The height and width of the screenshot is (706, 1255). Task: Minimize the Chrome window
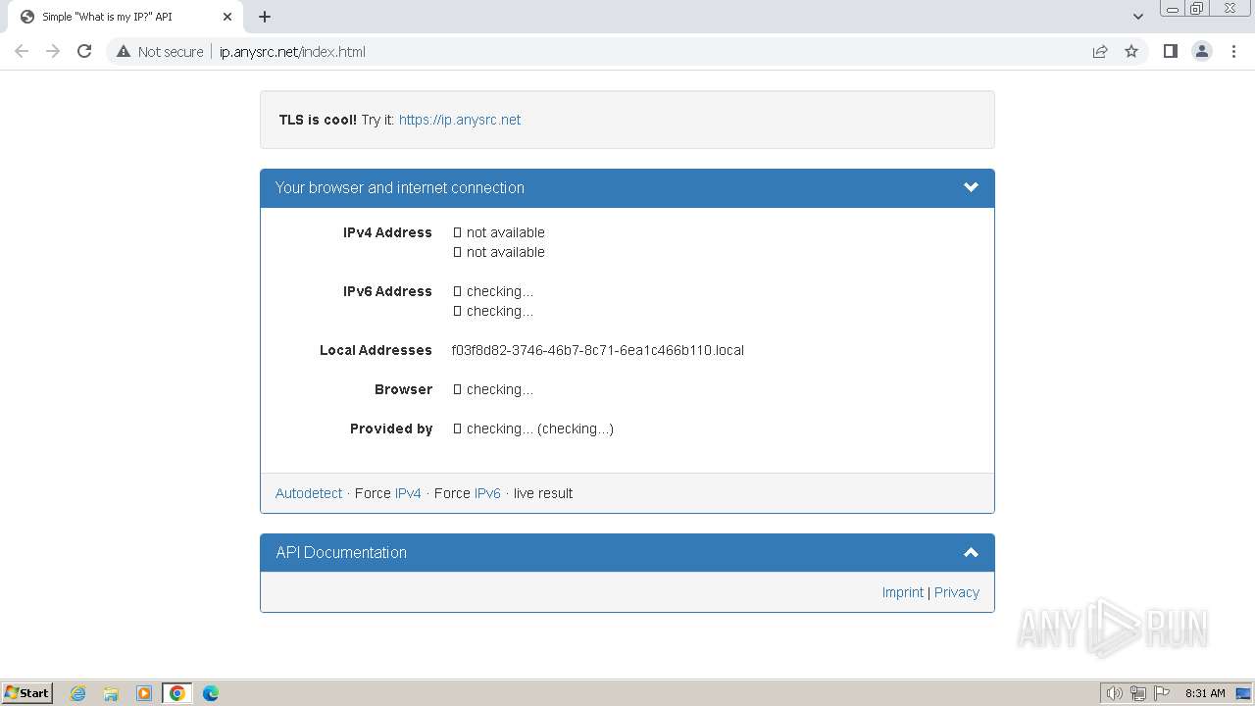point(1173,9)
